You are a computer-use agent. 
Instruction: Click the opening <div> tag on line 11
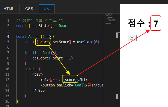click(38, 74)
